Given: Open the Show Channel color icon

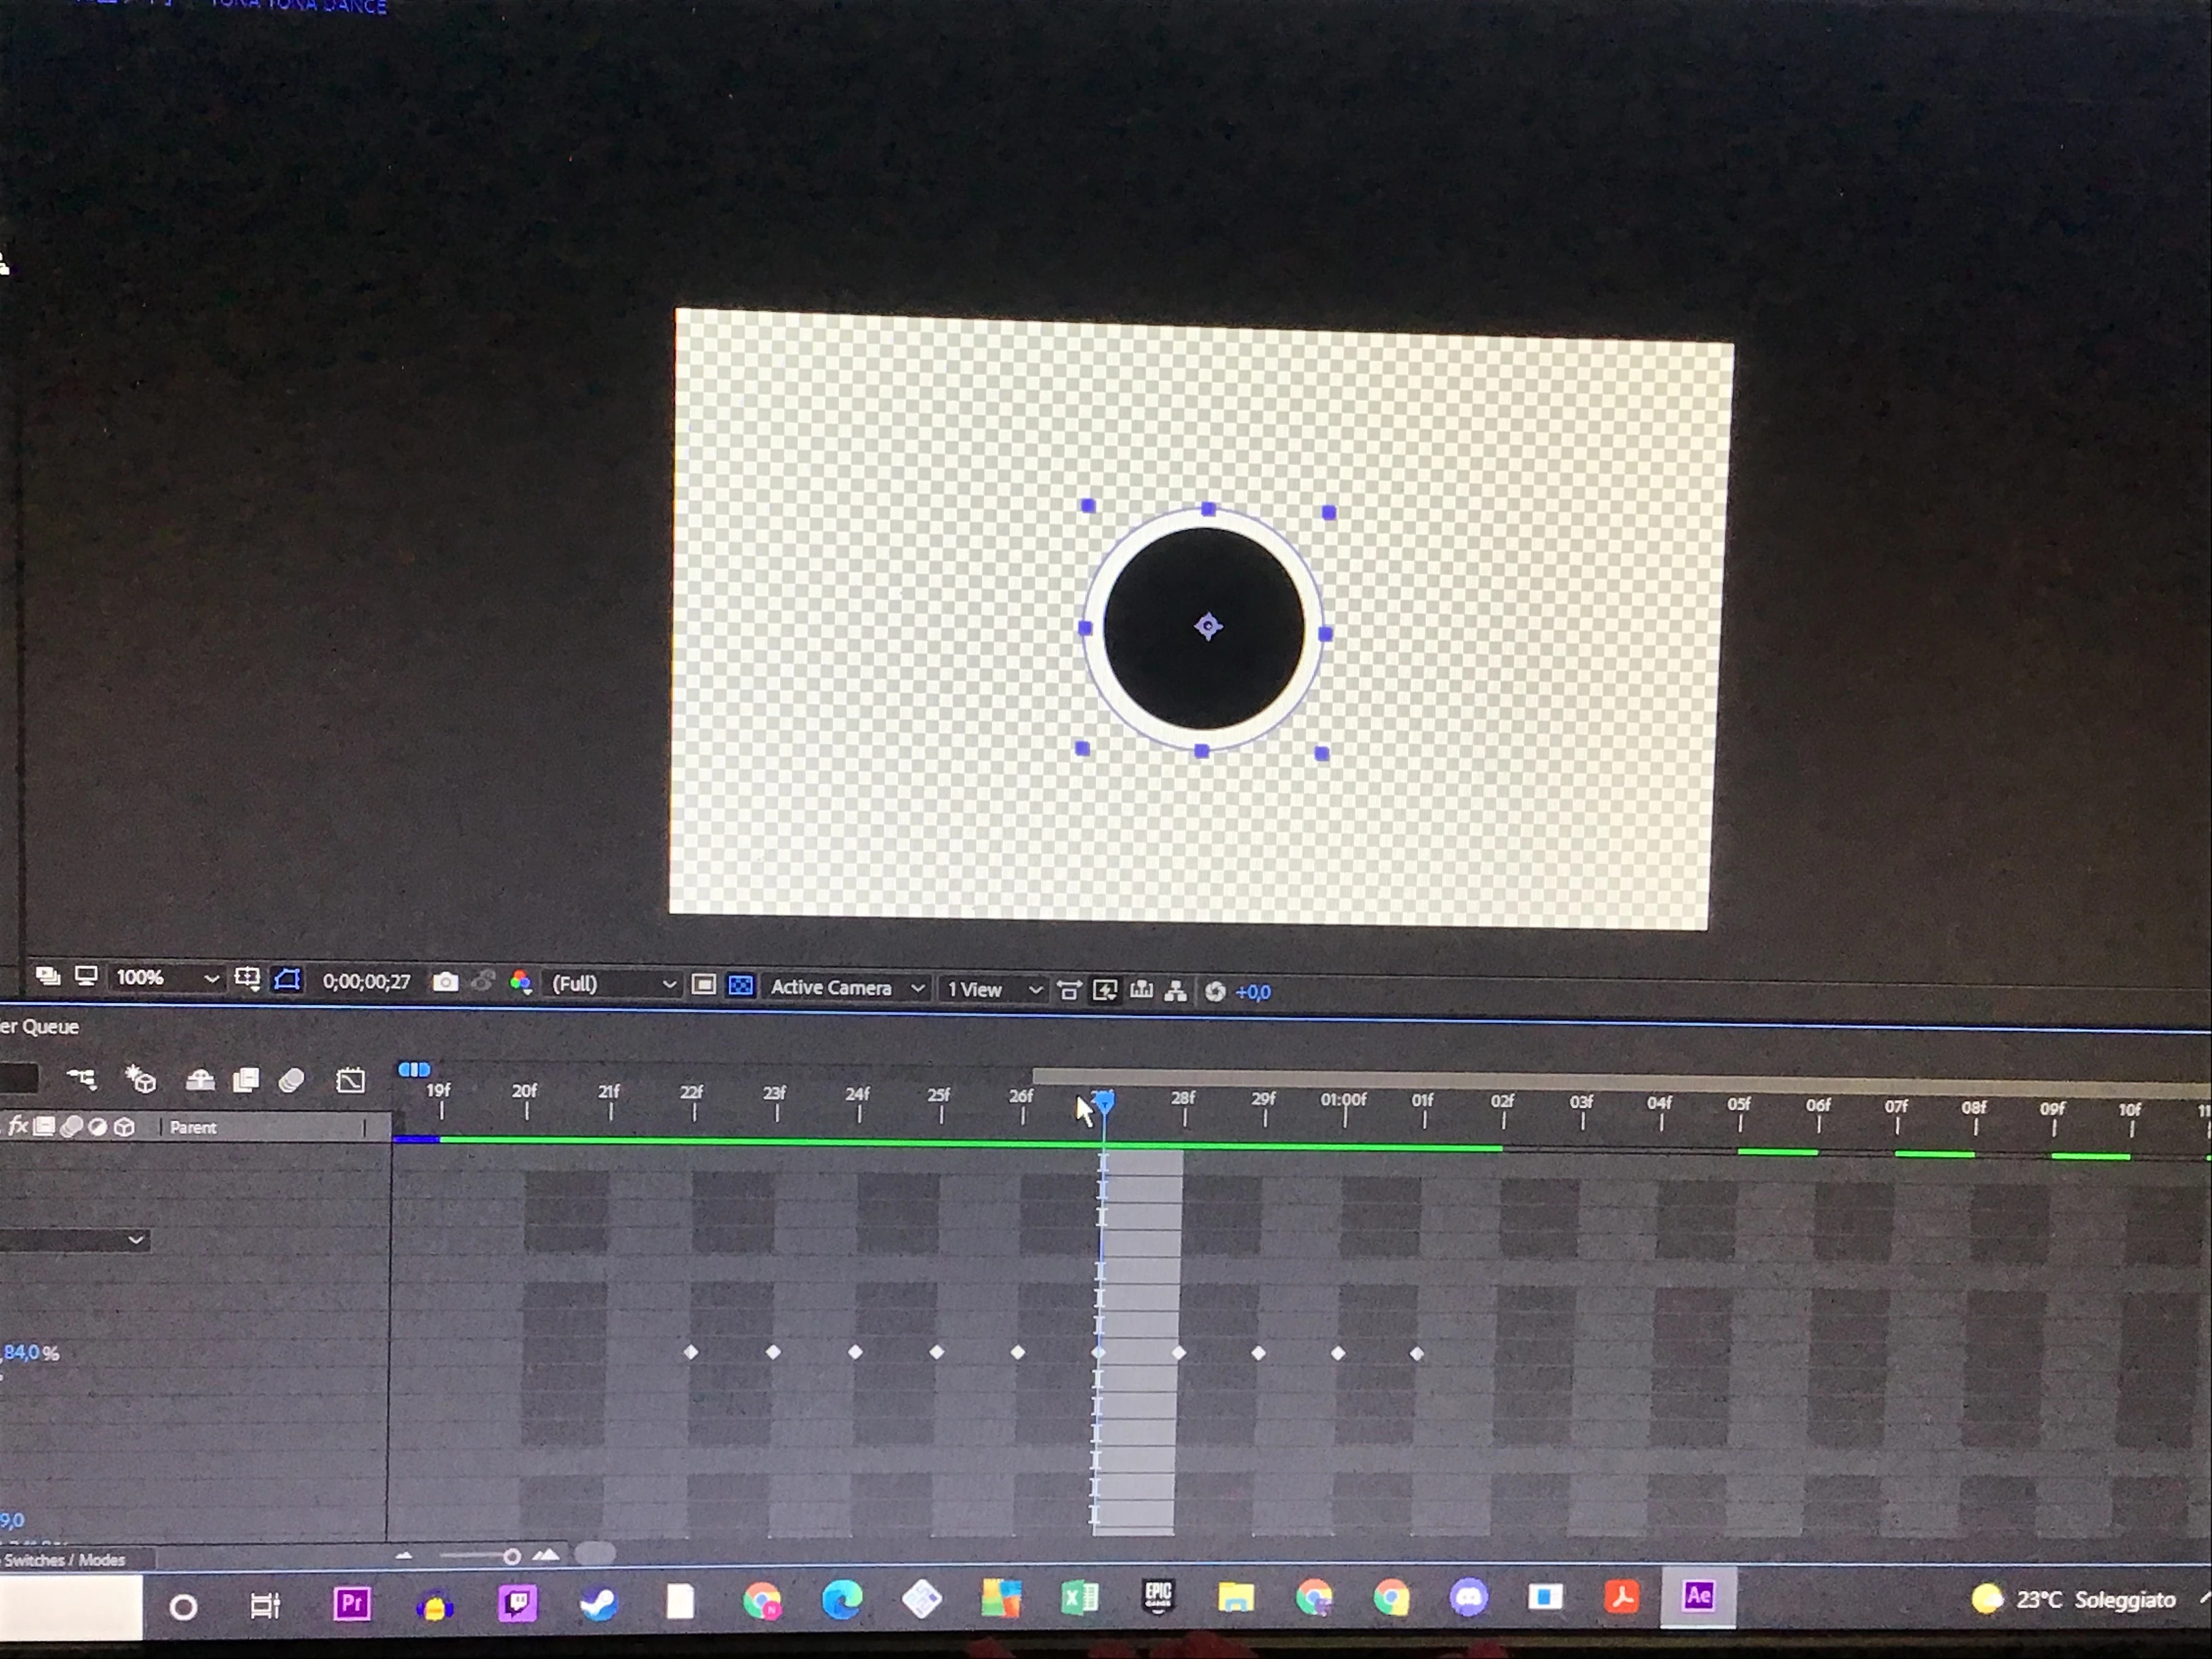Looking at the screenshot, I should tap(520, 982).
